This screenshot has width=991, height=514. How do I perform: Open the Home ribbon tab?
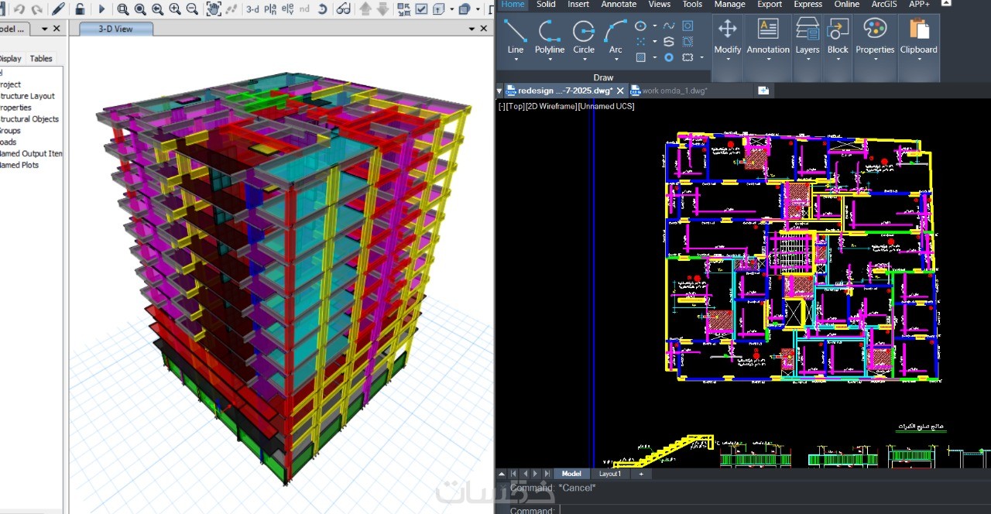513,4
